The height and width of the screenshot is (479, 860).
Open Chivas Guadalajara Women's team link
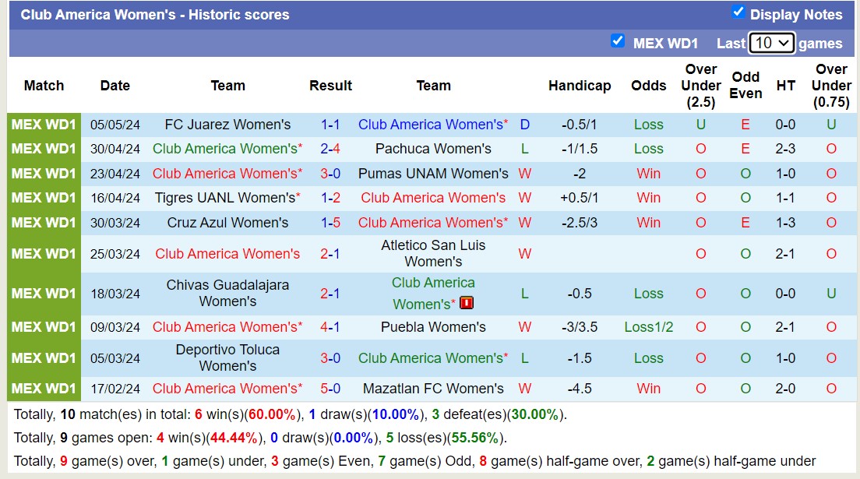tap(227, 293)
